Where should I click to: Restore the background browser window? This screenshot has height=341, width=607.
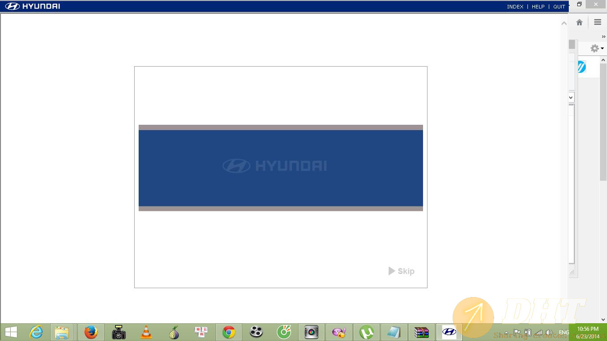[x=579, y=4]
